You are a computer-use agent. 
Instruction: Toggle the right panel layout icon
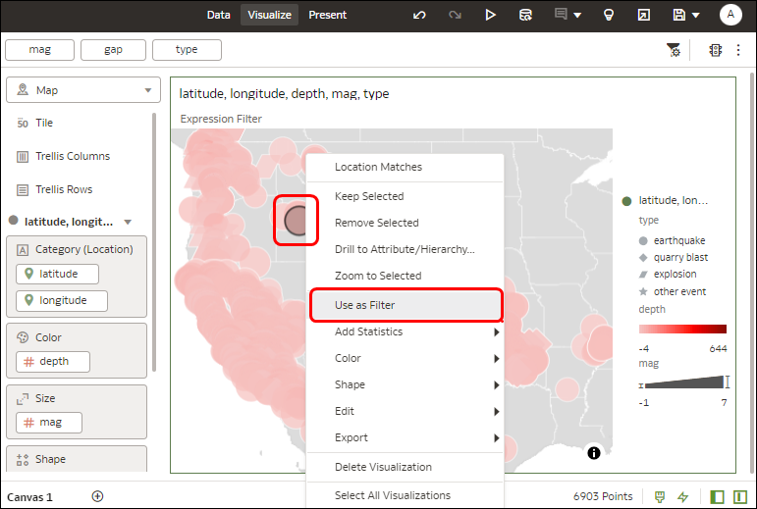point(740,496)
